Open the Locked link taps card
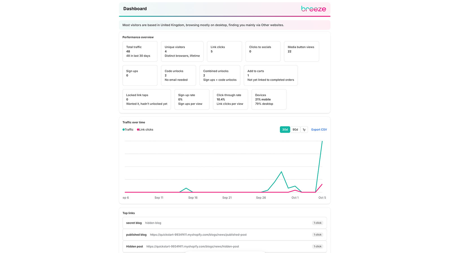Image resolution: width=451 pixels, height=253 pixels. [147, 100]
